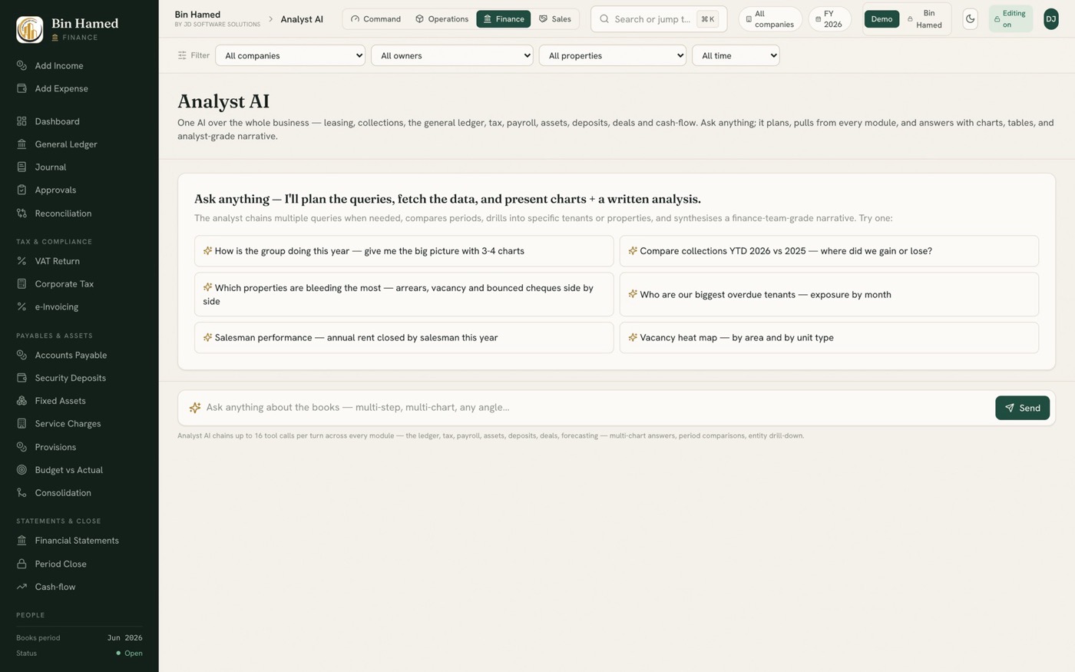Click the Corporate Tax document icon

tap(21, 284)
